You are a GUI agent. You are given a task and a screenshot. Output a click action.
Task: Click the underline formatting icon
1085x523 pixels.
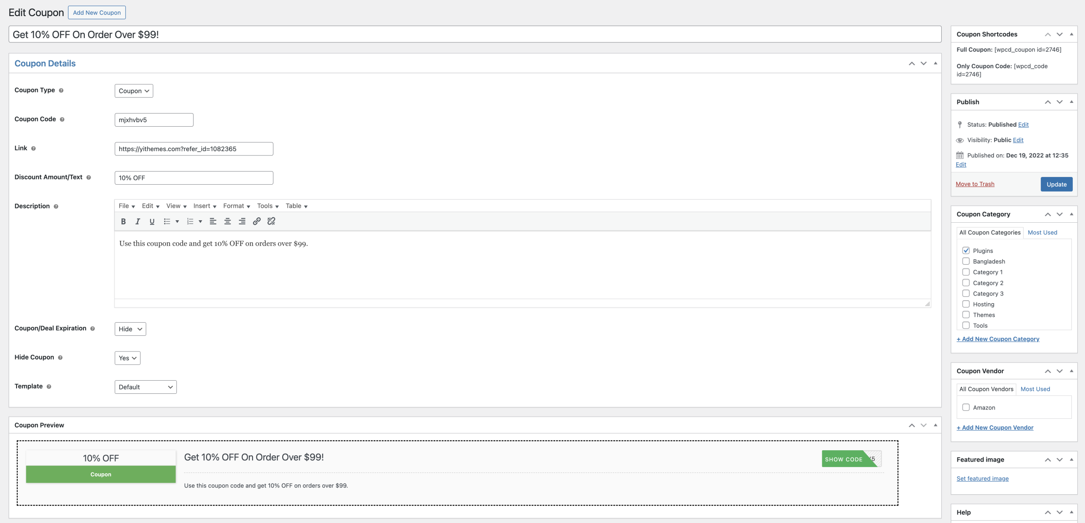pos(152,221)
